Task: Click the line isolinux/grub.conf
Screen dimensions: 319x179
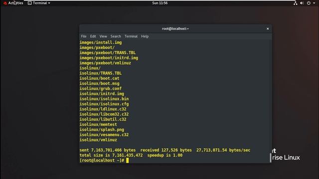Action: click(x=101, y=89)
